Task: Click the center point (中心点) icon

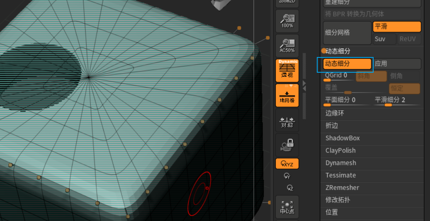Action: [287, 207]
